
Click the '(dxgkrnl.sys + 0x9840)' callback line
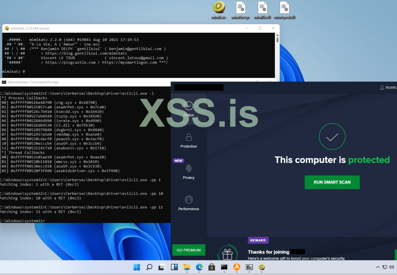click(52, 130)
